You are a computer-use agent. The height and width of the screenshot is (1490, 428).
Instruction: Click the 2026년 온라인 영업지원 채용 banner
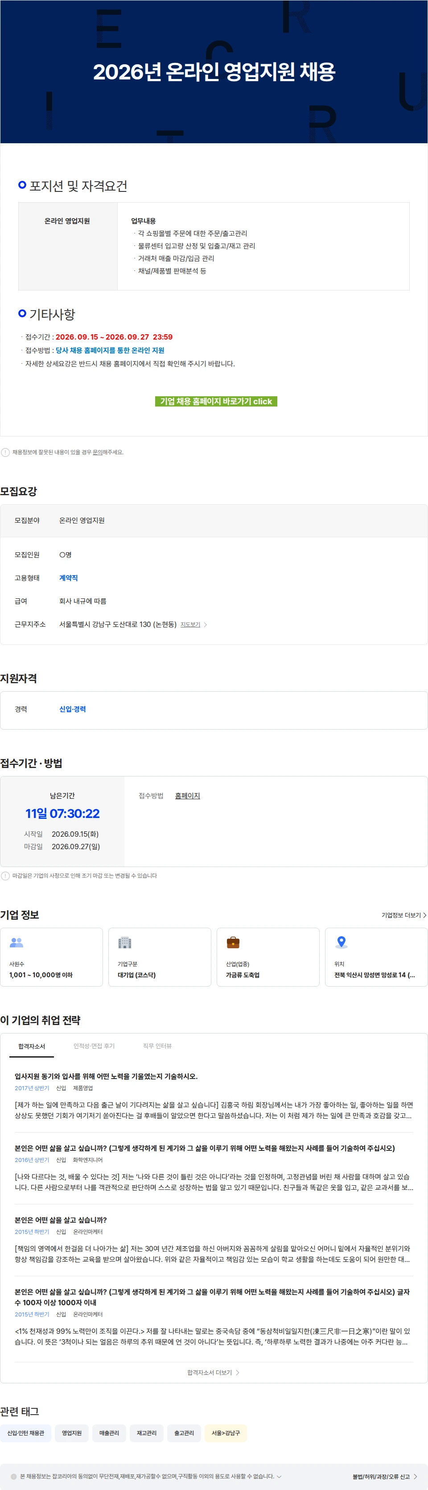pos(214,72)
